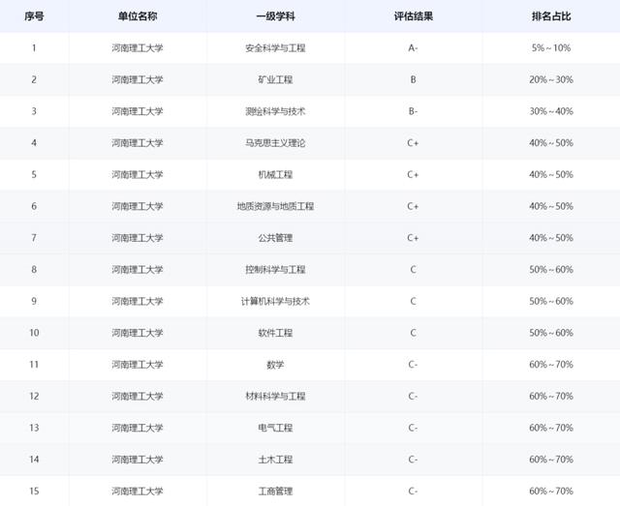This screenshot has height=506, width=620.
Task: Click the B result for 矿业工程
Action: (x=413, y=79)
